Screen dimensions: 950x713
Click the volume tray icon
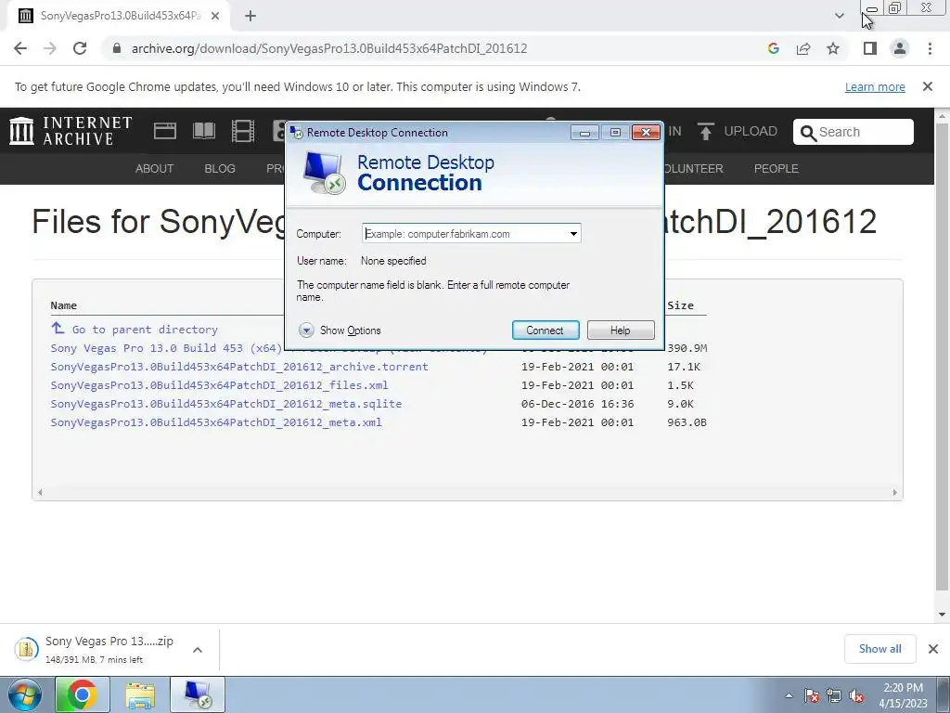pyautogui.click(x=856, y=695)
